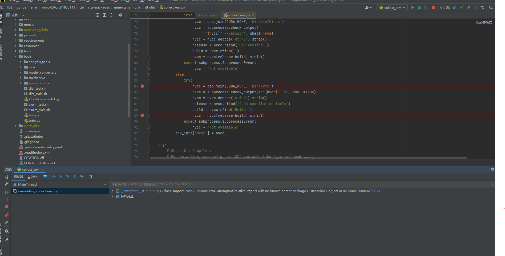Collapse the tools folder in project tree
This screenshot has height=256, width=505.
pos(15,56)
